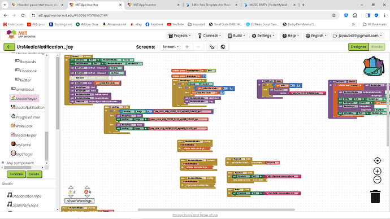Open the Projects dropdown menu
The height and width of the screenshot is (219, 390).
(x=180, y=36)
